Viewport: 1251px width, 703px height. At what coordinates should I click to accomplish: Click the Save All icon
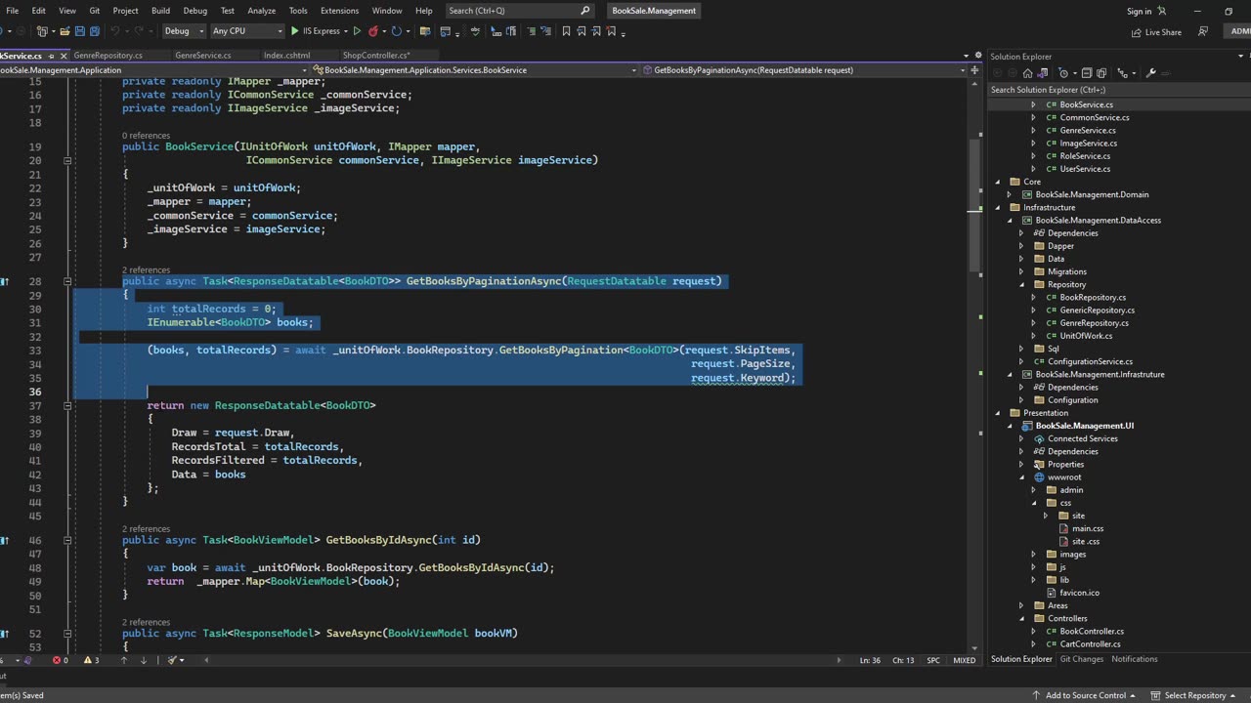(96, 31)
